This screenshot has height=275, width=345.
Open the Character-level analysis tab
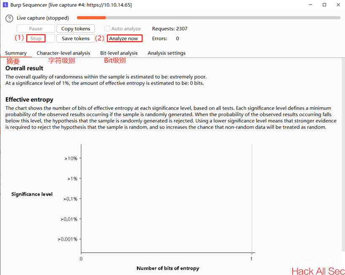click(x=63, y=53)
